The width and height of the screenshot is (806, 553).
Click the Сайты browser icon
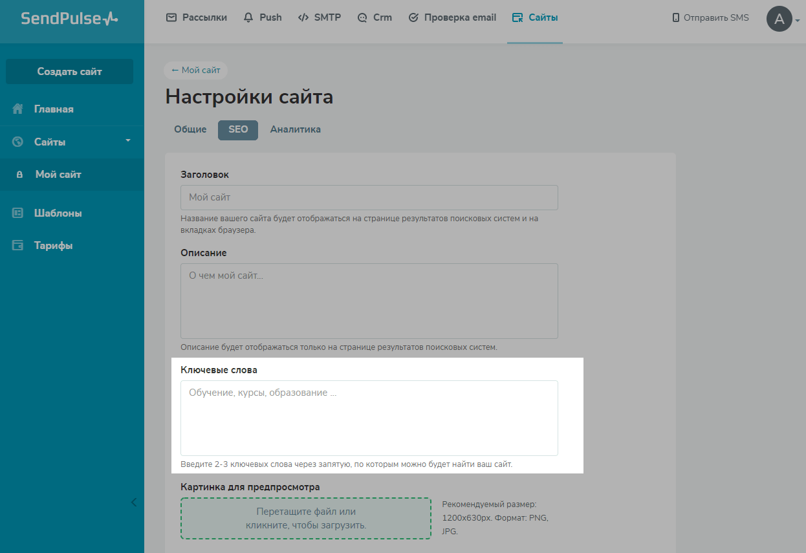click(517, 17)
